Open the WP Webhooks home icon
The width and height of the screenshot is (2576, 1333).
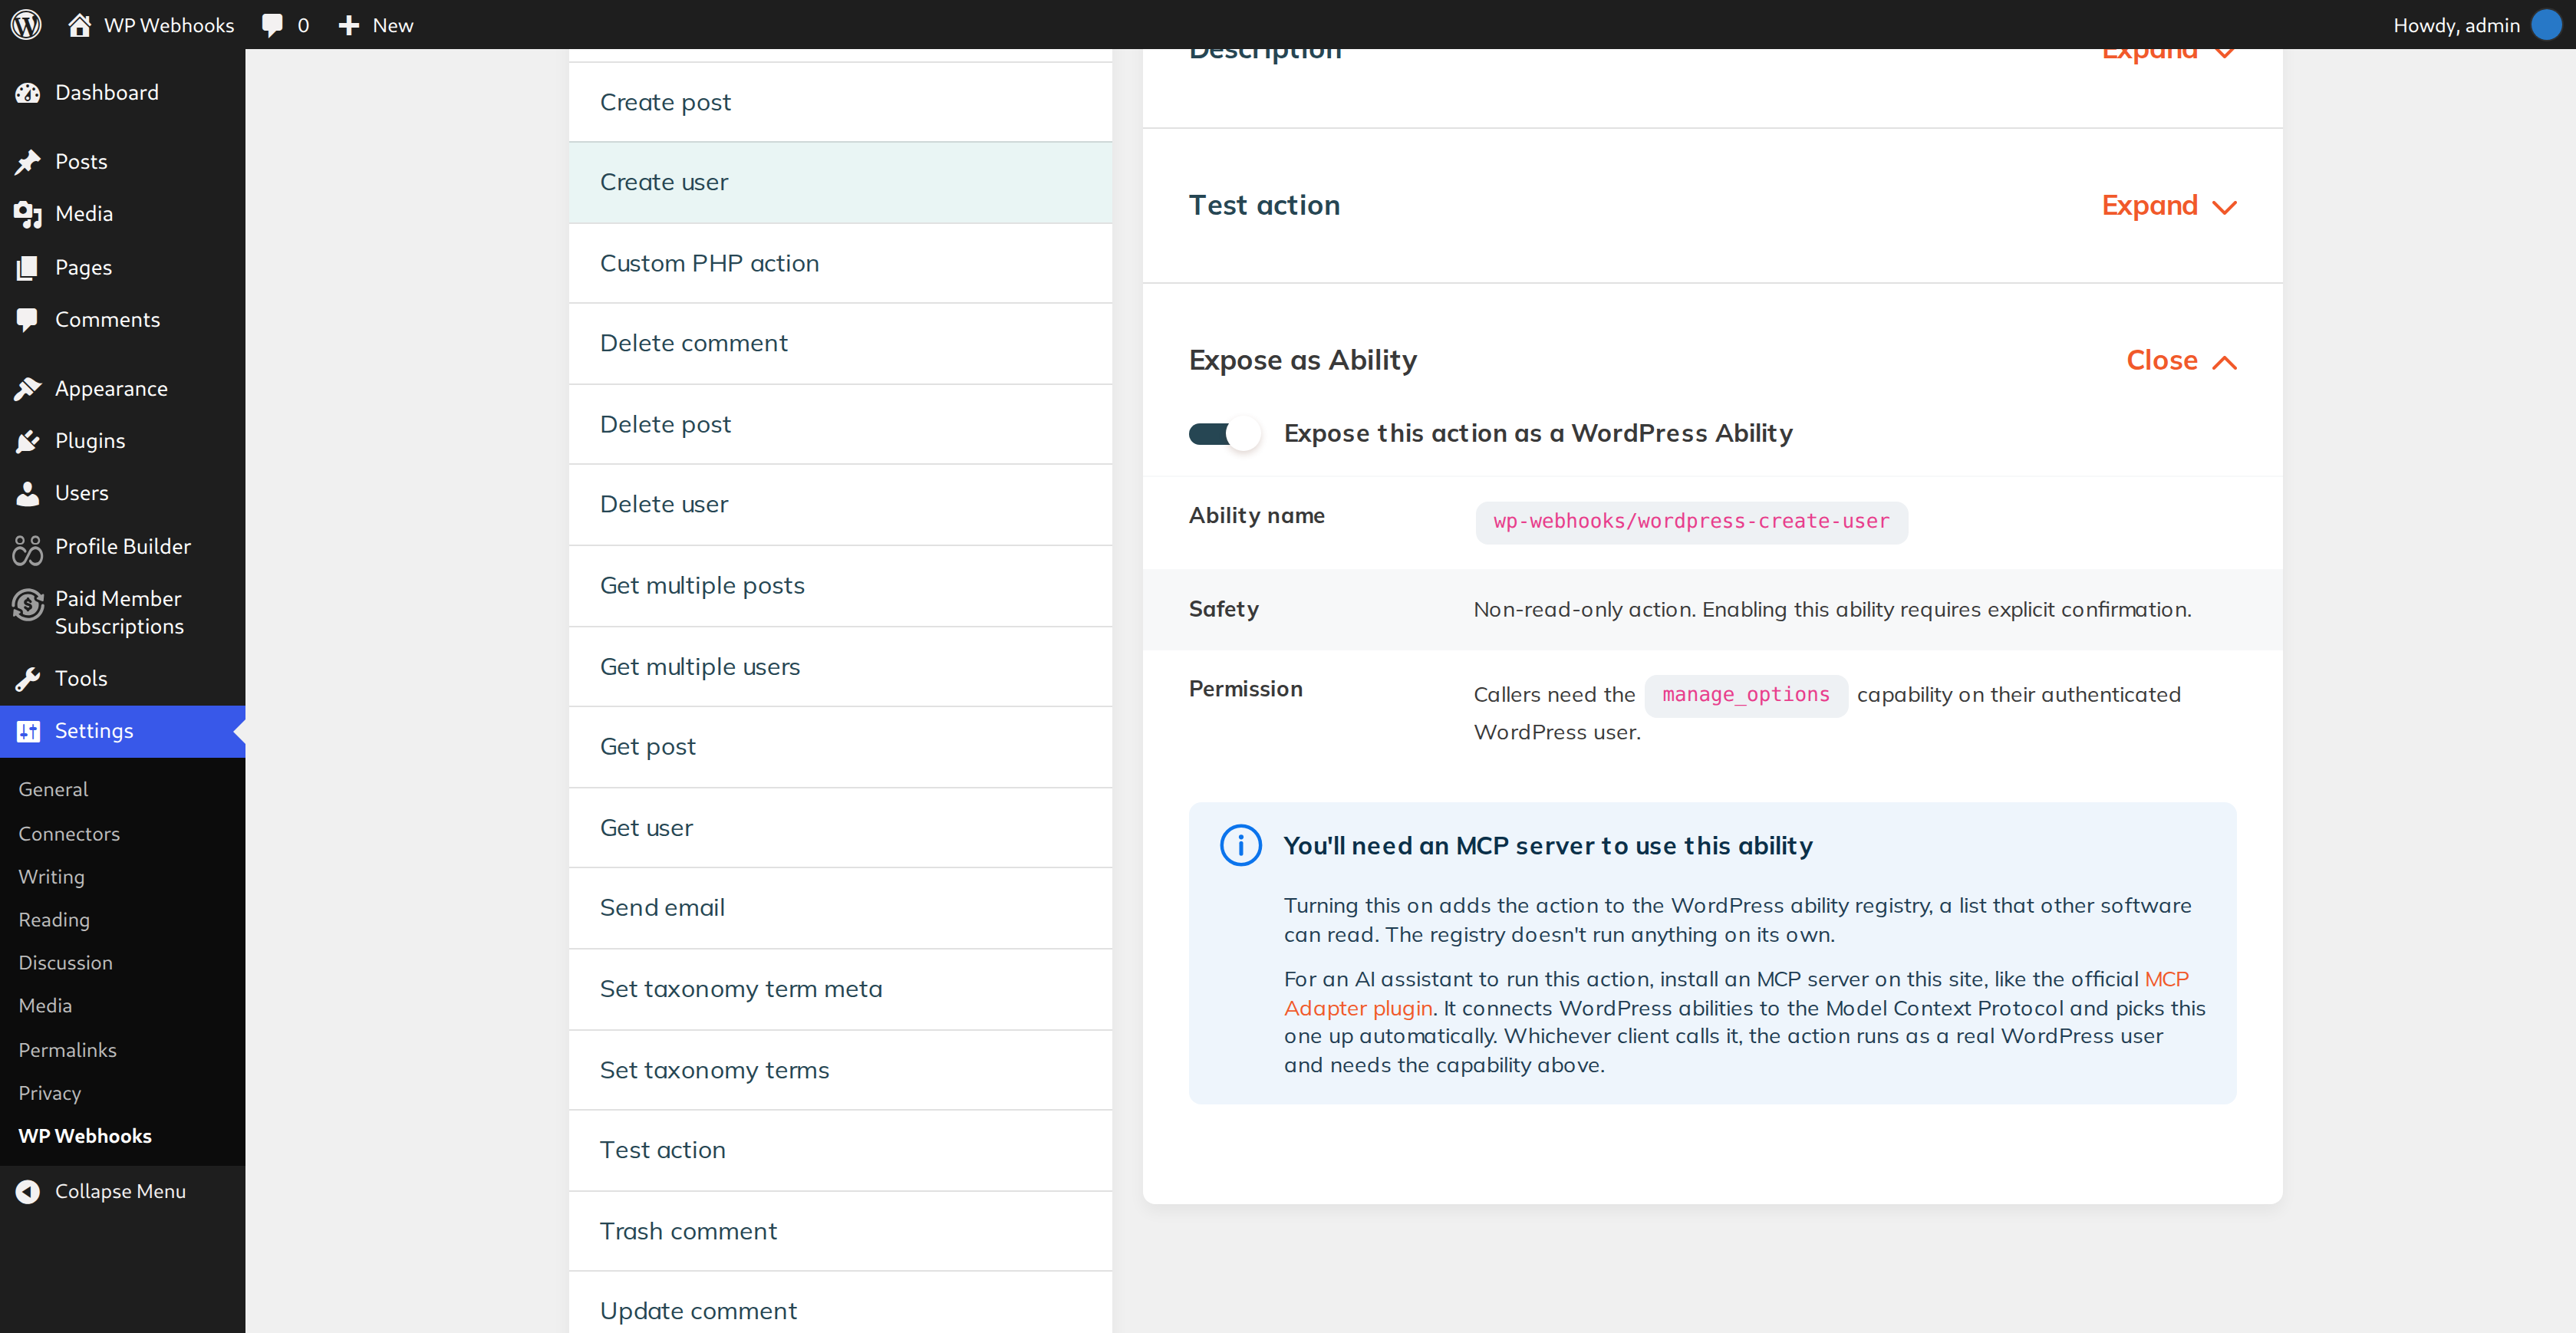coord(79,25)
